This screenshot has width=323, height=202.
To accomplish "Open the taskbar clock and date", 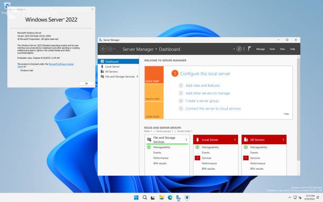I will 310,197.
